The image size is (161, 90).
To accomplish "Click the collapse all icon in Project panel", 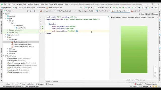I will pyautogui.click(x=31, y=11).
